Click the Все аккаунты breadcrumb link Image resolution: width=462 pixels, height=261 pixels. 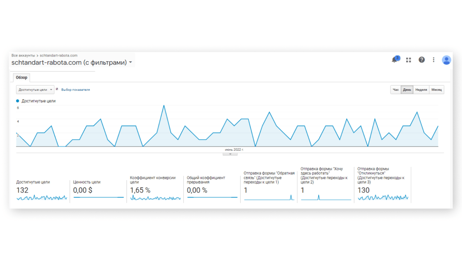tap(23, 55)
